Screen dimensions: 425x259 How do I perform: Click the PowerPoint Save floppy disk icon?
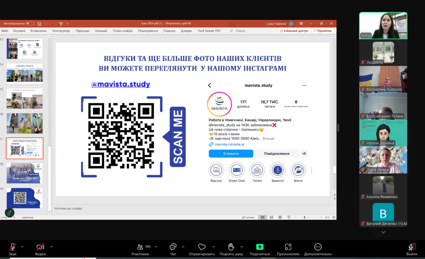(x=40, y=24)
